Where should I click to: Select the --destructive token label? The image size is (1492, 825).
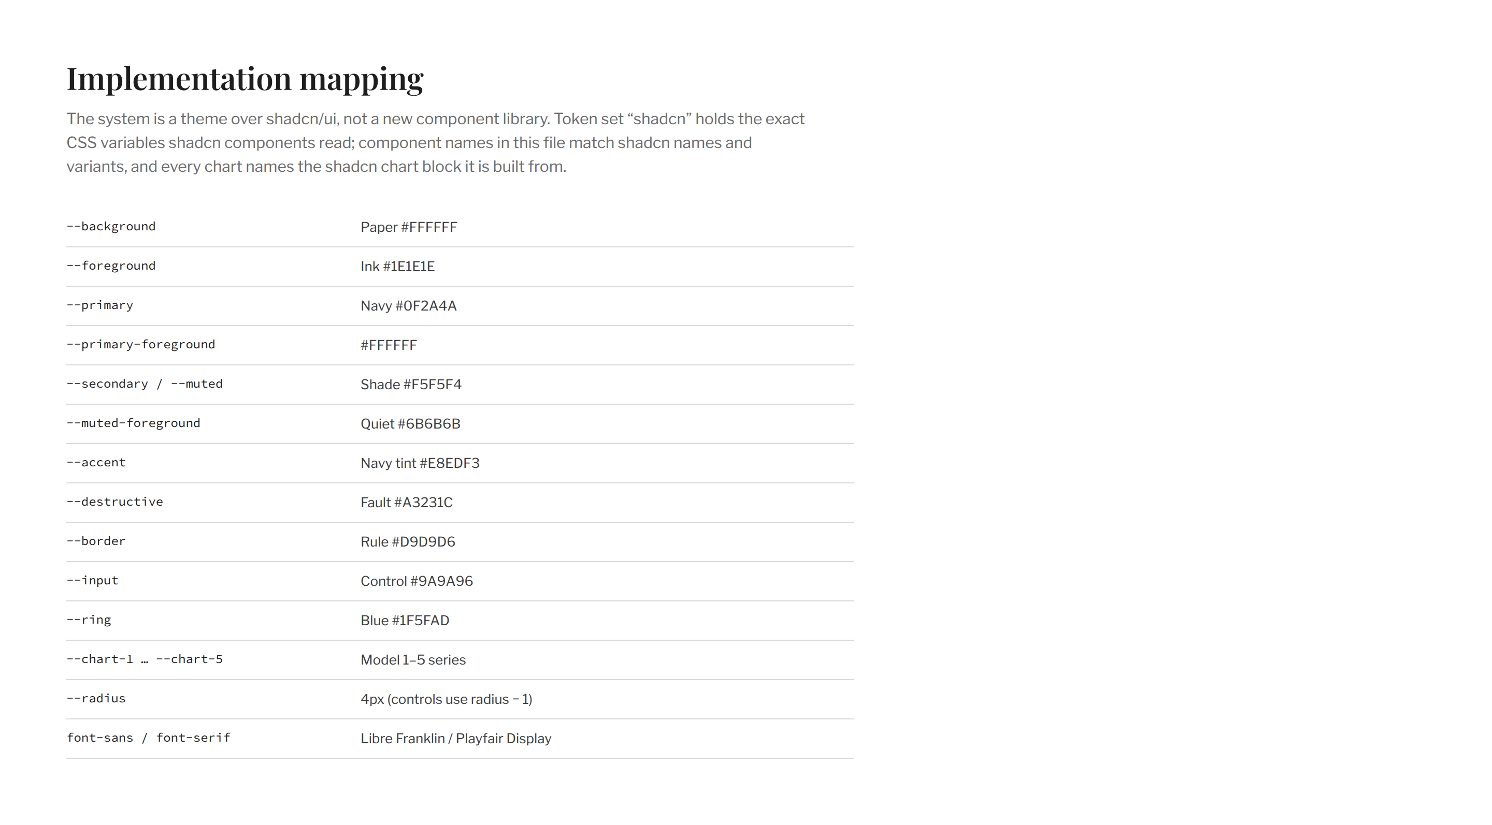[x=114, y=502]
